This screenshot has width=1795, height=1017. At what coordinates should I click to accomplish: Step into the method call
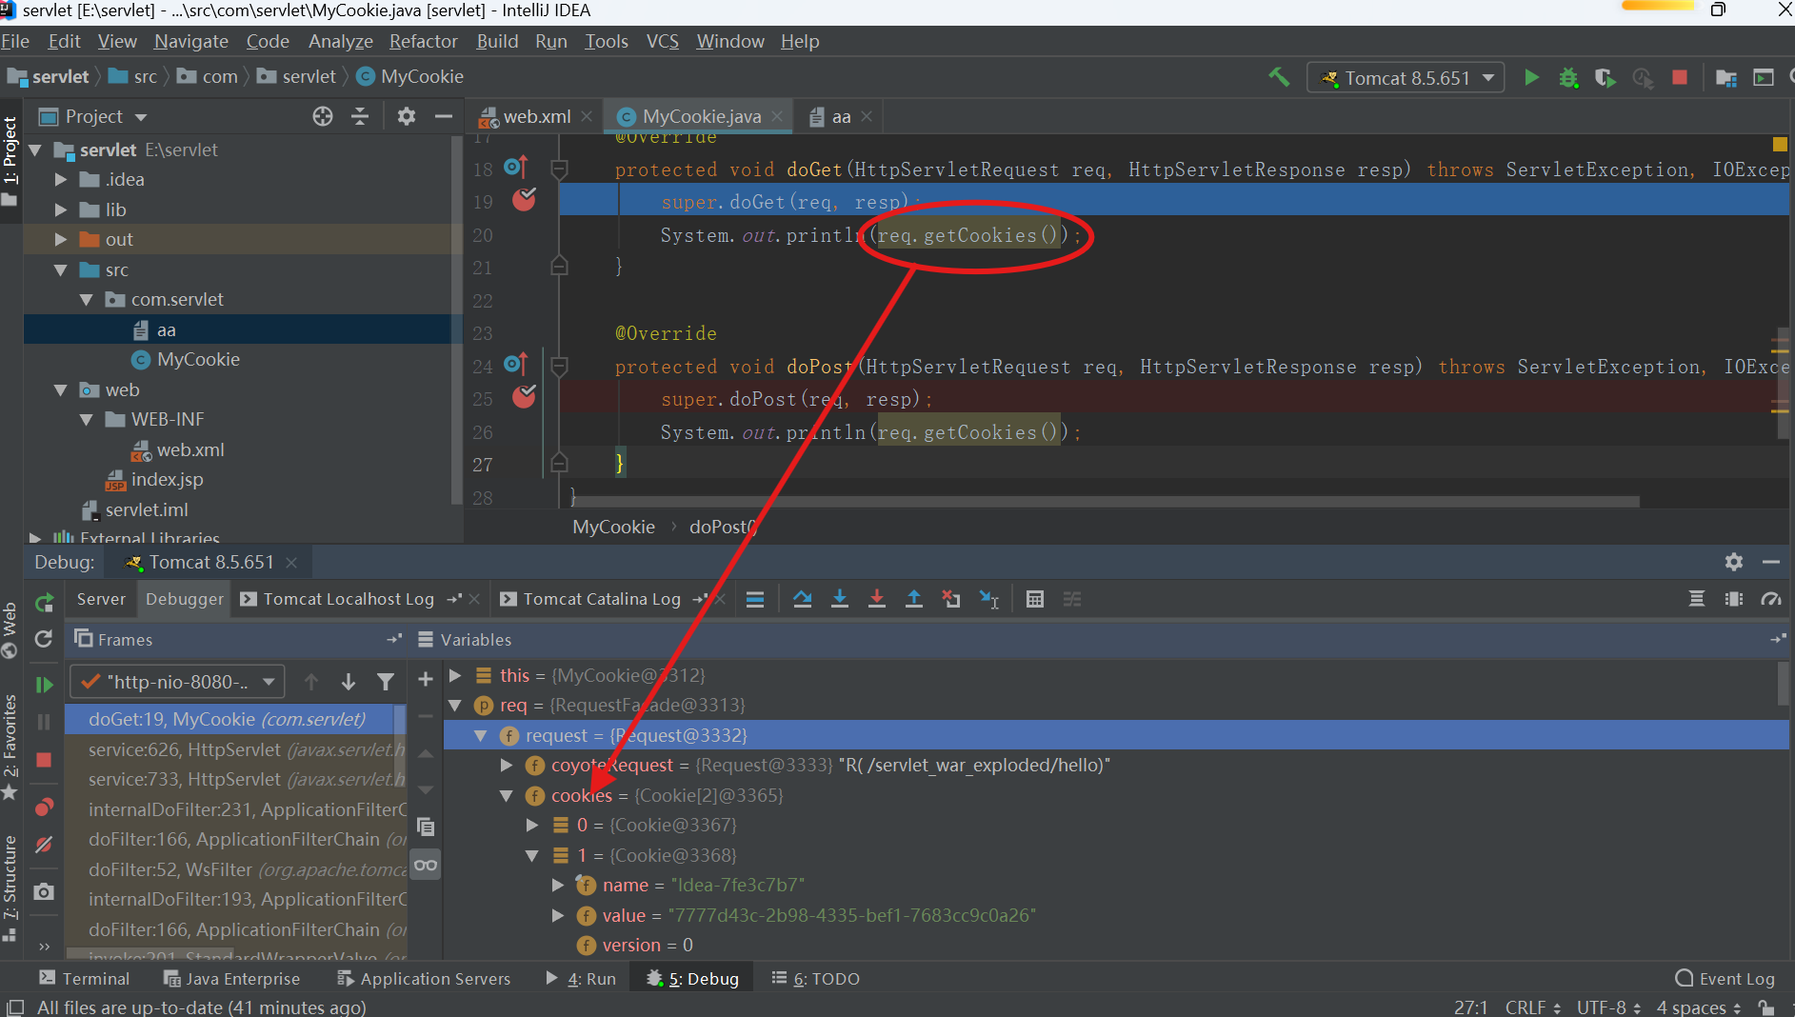tap(840, 599)
